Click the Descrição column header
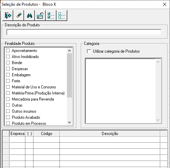The height and width of the screenshot is (168, 170). tap(110, 134)
